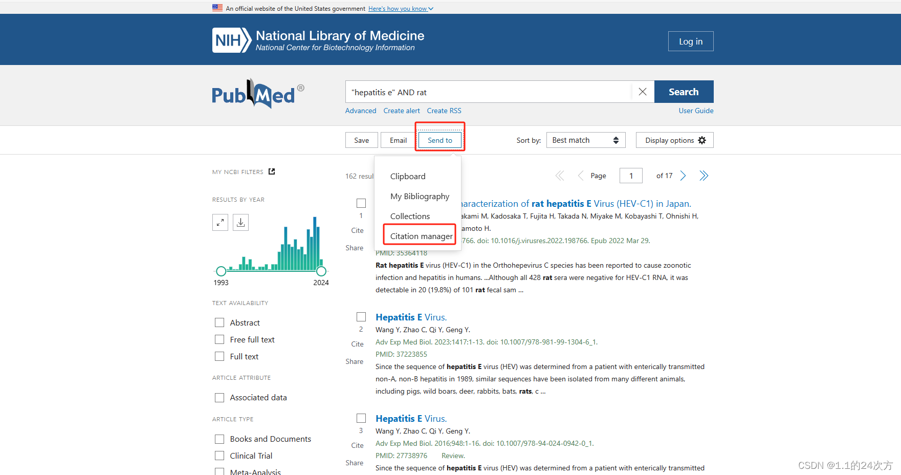Image resolution: width=901 pixels, height=475 pixels.
Task: Select the checkbox for result 3
Action: point(361,418)
